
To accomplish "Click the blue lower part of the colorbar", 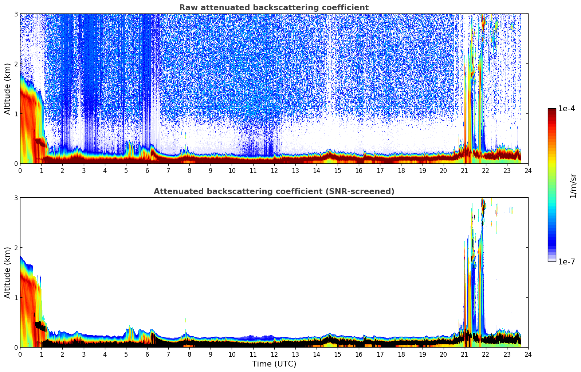I will pyautogui.click(x=552, y=237).
